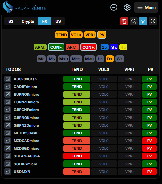Screen dimensions: 162x184
Task: Select the M15 timeframe
Action: tap(76, 59)
